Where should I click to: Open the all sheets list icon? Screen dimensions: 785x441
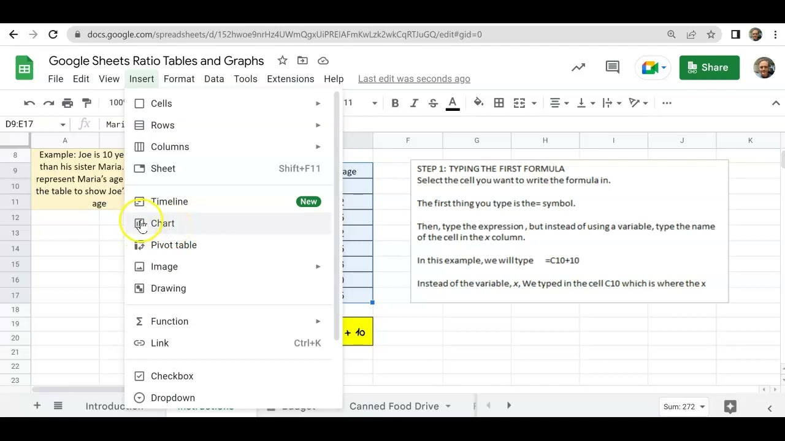coord(58,405)
